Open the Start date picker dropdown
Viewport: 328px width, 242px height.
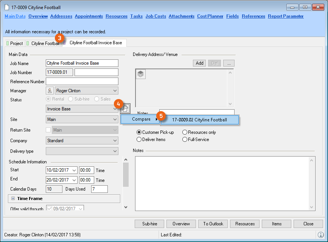coord(74,170)
